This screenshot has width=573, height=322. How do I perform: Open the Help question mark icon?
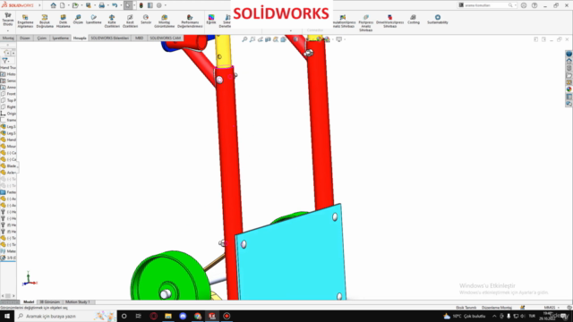click(x=535, y=5)
